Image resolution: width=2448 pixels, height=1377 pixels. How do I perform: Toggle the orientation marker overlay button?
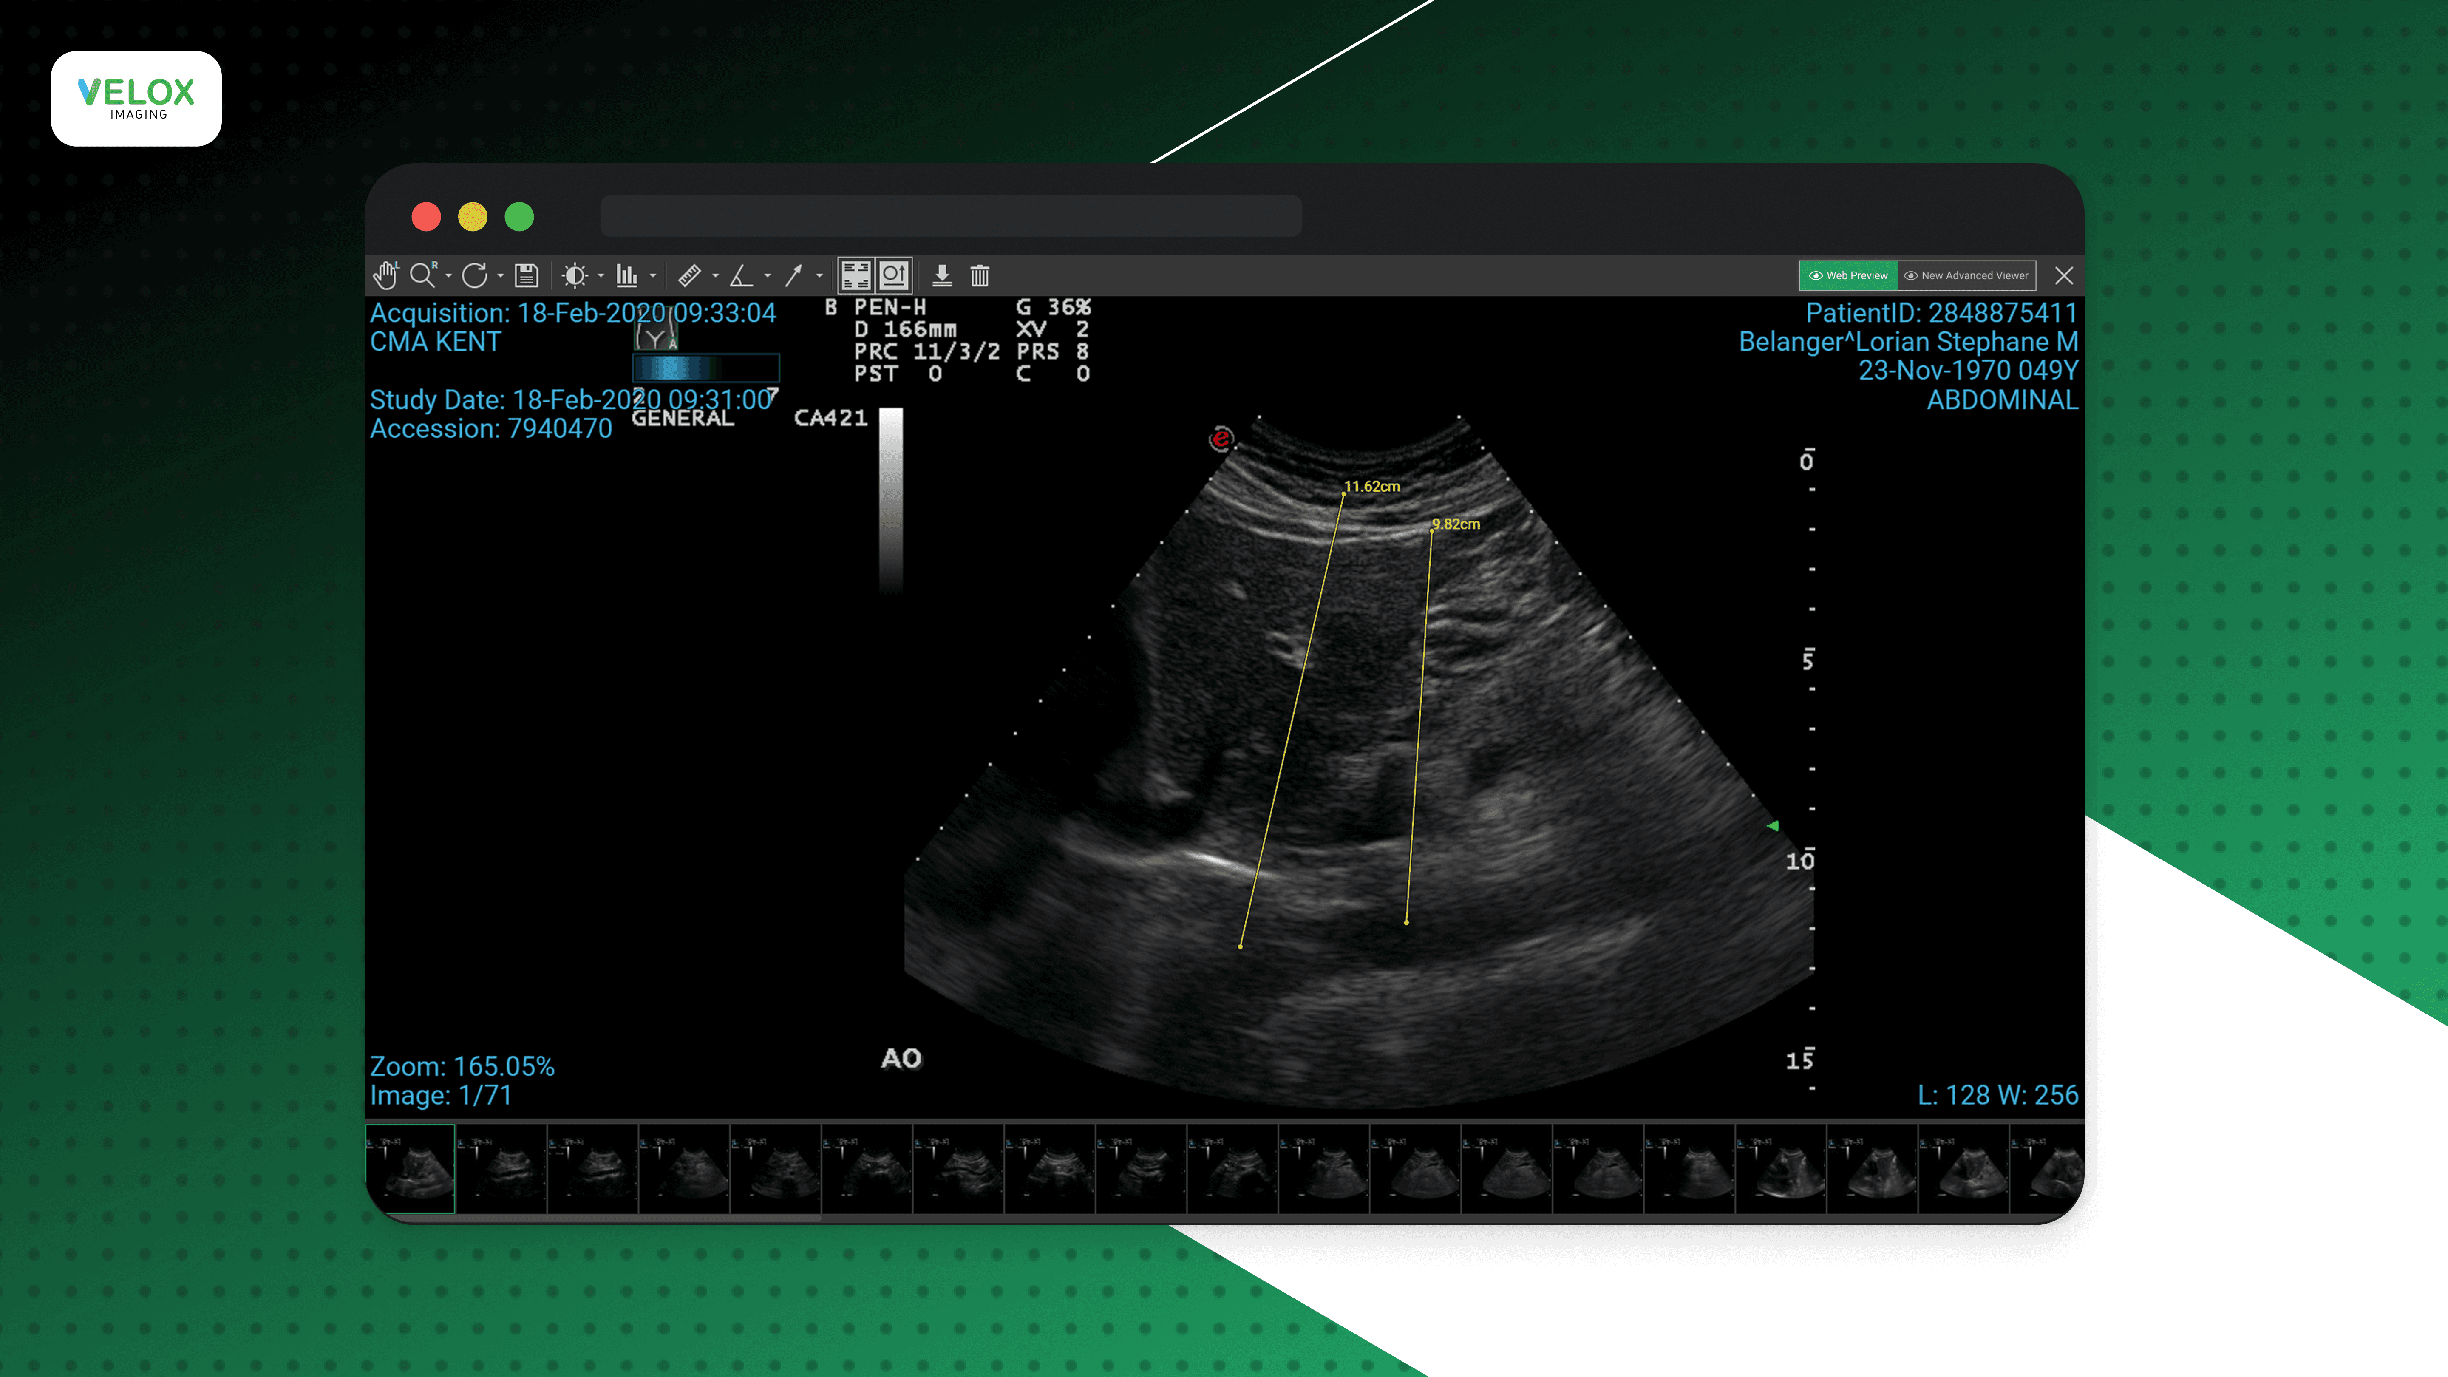893,275
